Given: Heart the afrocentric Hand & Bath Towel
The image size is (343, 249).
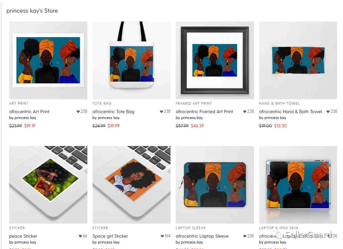Looking at the screenshot, I should tap(328, 111).
